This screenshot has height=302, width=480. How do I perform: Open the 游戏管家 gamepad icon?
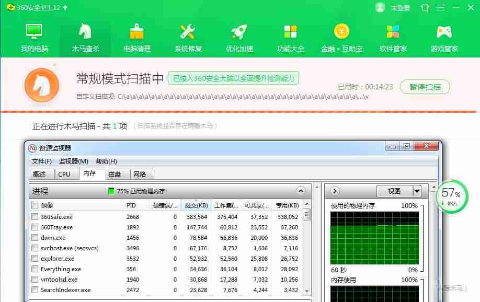click(444, 31)
